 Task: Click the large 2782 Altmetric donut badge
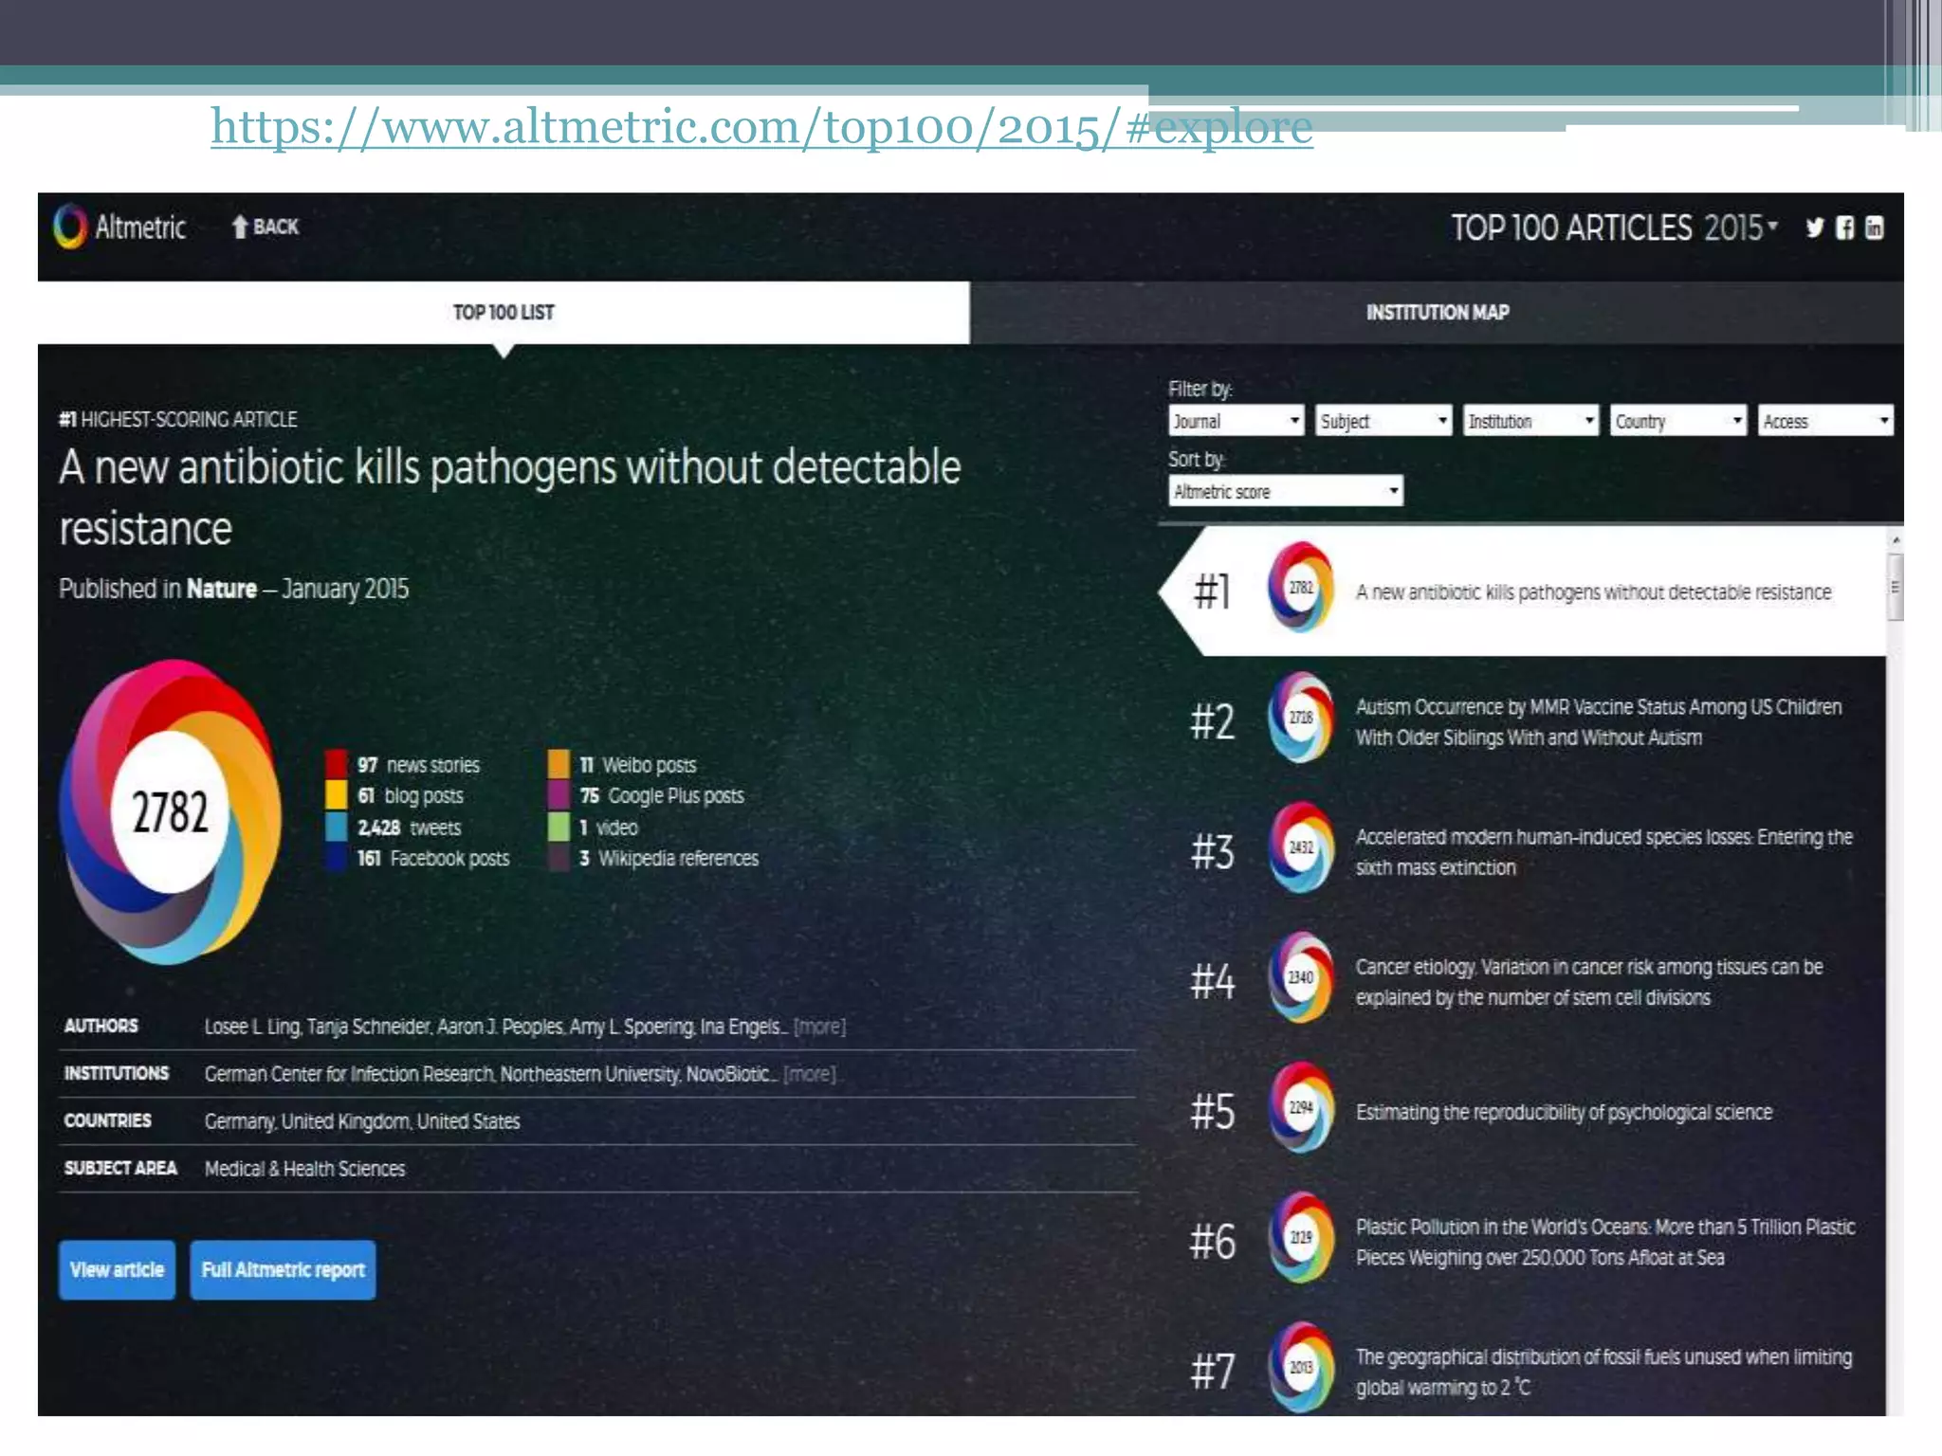click(x=170, y=811)
